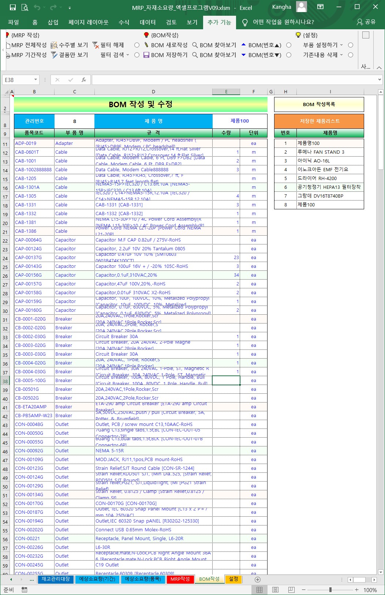Image resolution: width=385 pixels, height=595 pixels.
Task: Open the hidden sheet tabs ellipsis
Action: pyautogui.click(x=32, y=580)
